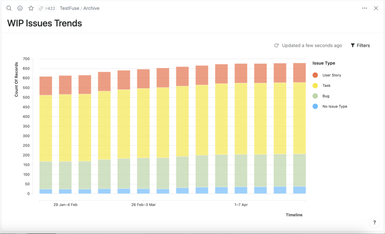Close the report panel with X
Screen dimensions: 385x234
[376, 8]
